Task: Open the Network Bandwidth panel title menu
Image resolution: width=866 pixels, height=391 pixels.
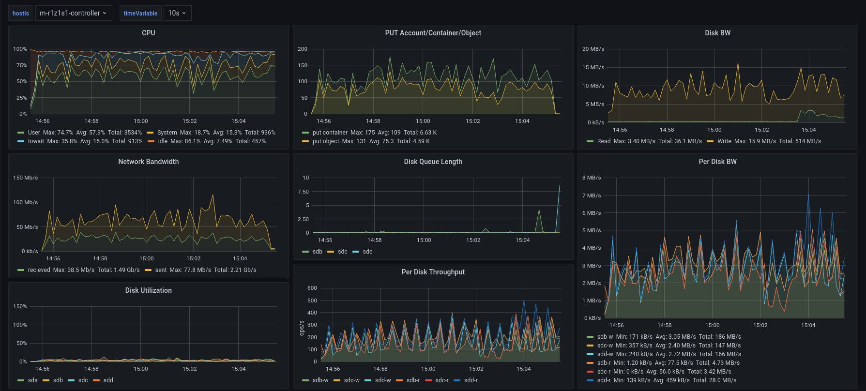Action: tap(148, 162)
